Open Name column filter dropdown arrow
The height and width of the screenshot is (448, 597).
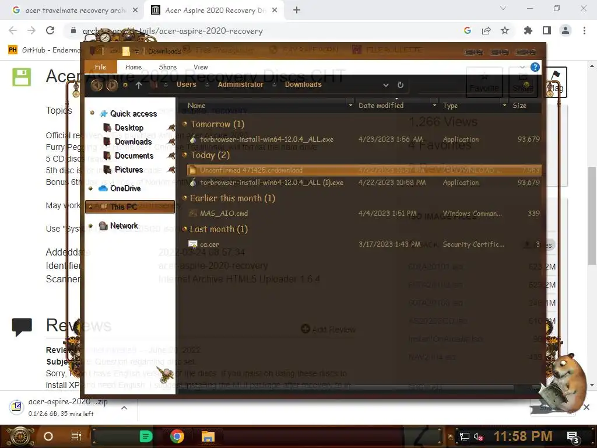point(350,105)
